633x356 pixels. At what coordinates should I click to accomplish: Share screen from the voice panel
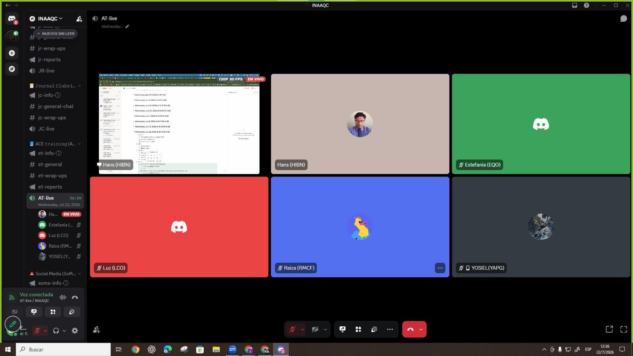pyautogui.click(x=34, y=312)
